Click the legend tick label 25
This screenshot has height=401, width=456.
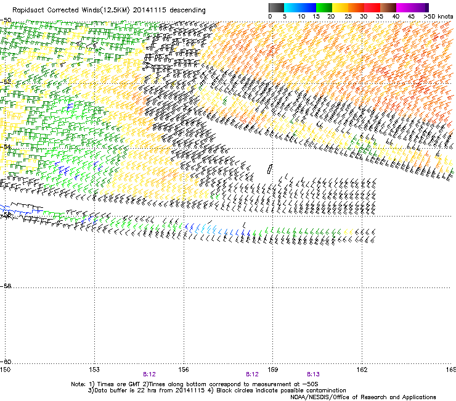point(348,17)
